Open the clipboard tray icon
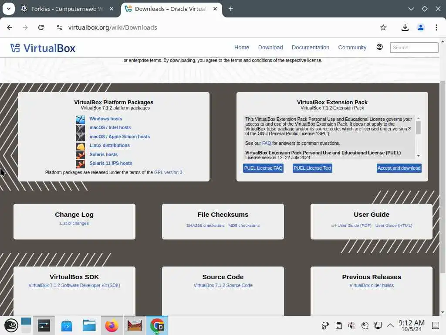The image size is (446, 335). click(x=338, y=325)
